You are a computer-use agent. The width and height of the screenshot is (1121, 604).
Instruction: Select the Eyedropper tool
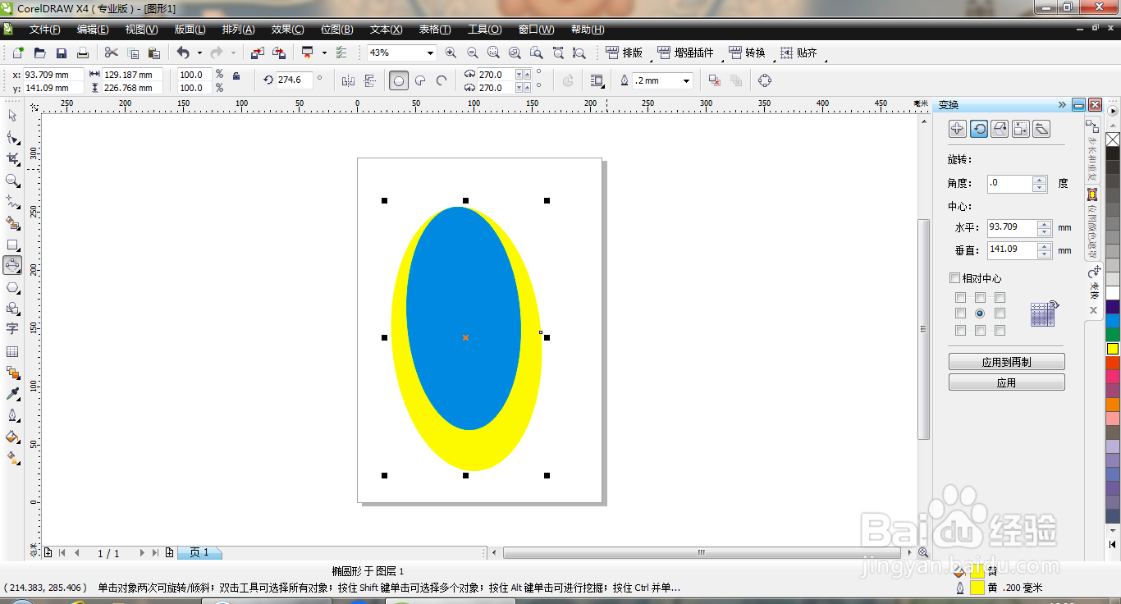(x=12, y=394)
